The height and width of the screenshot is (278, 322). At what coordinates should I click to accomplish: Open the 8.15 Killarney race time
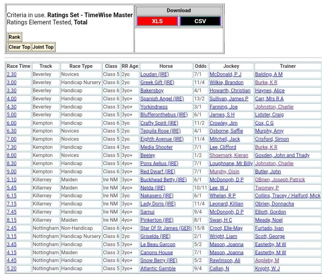pos(12,220)
